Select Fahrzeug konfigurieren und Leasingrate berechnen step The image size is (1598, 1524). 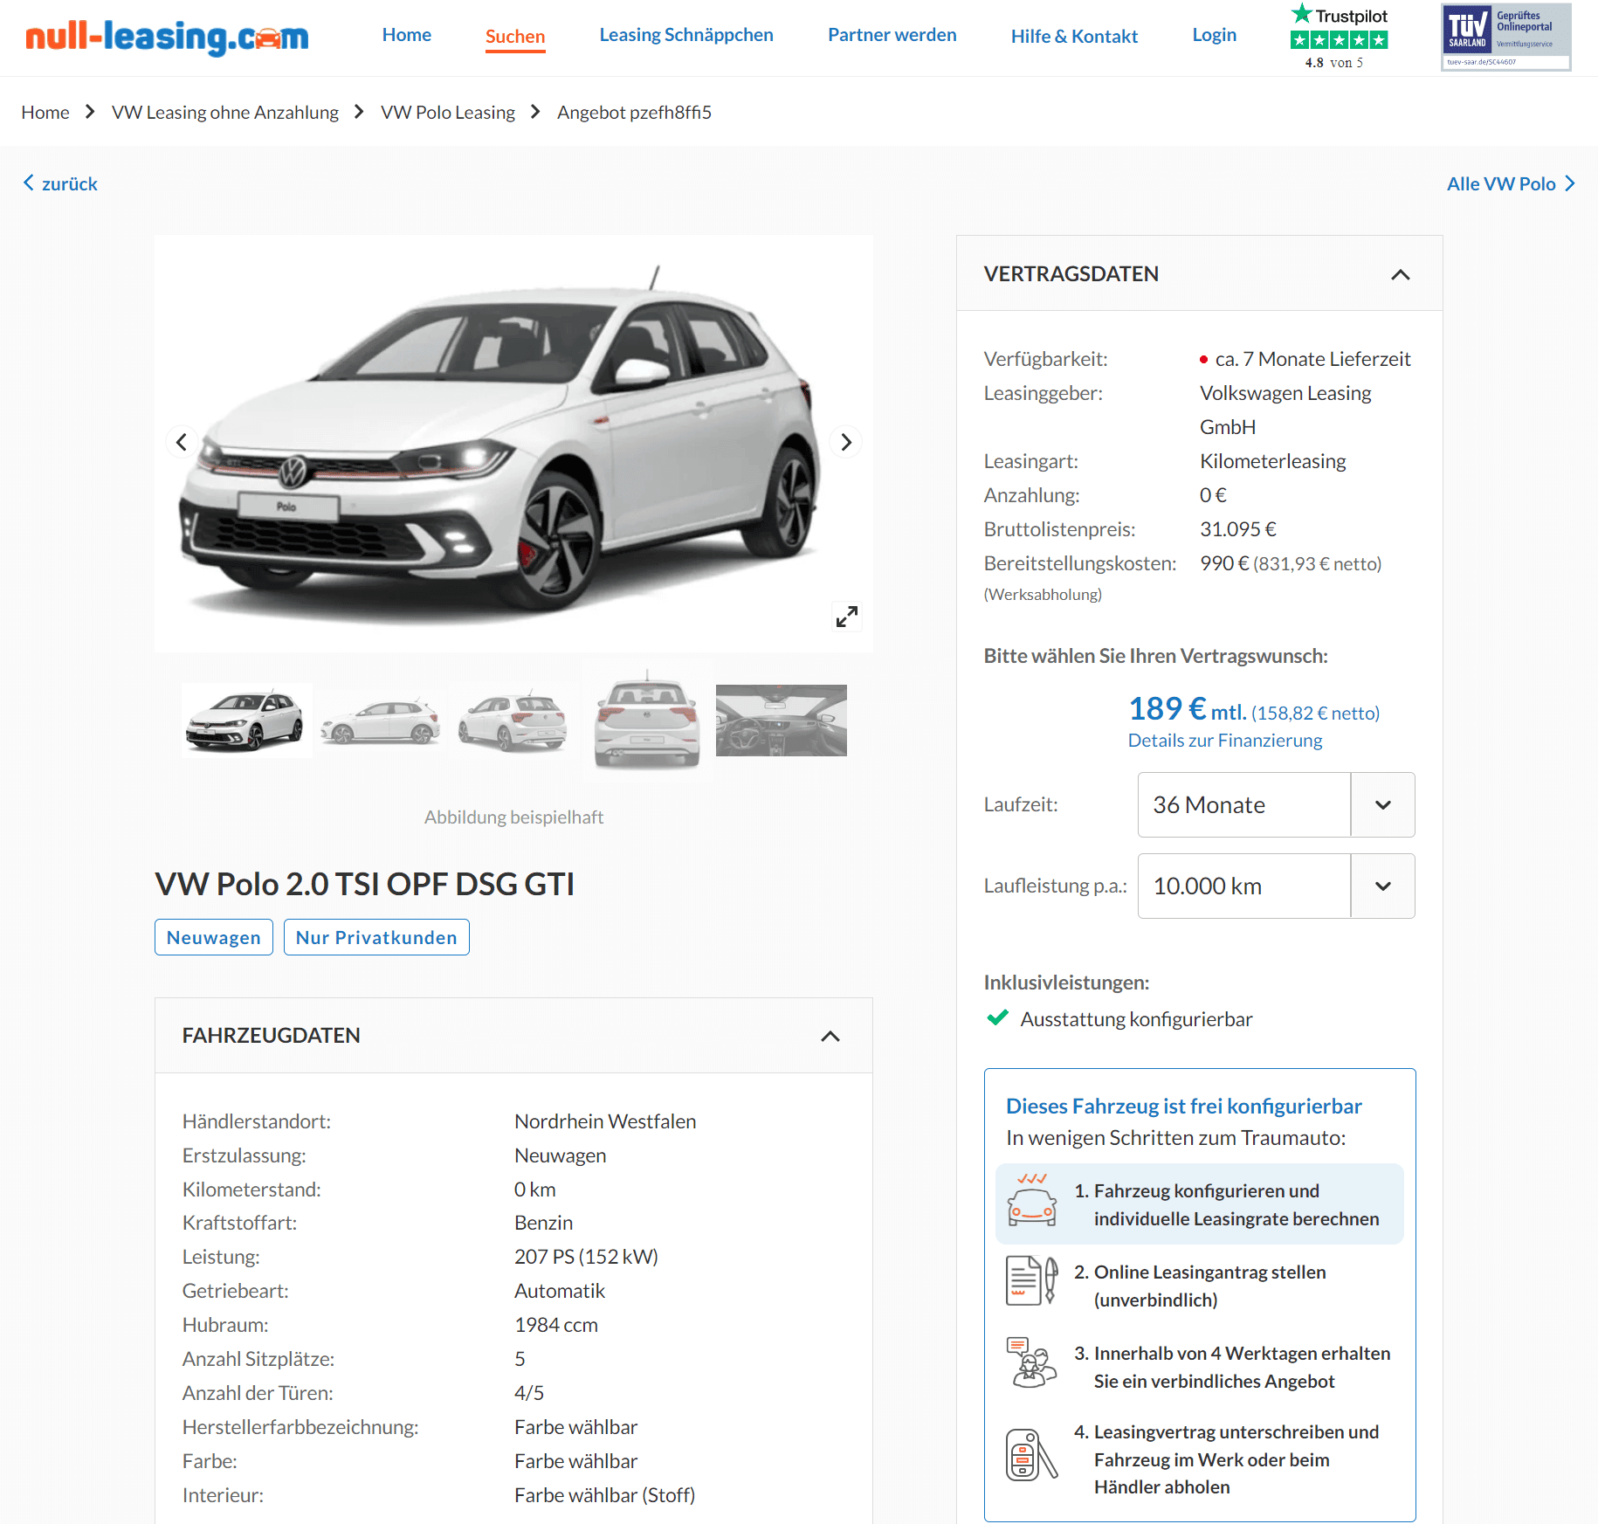1199,1203
